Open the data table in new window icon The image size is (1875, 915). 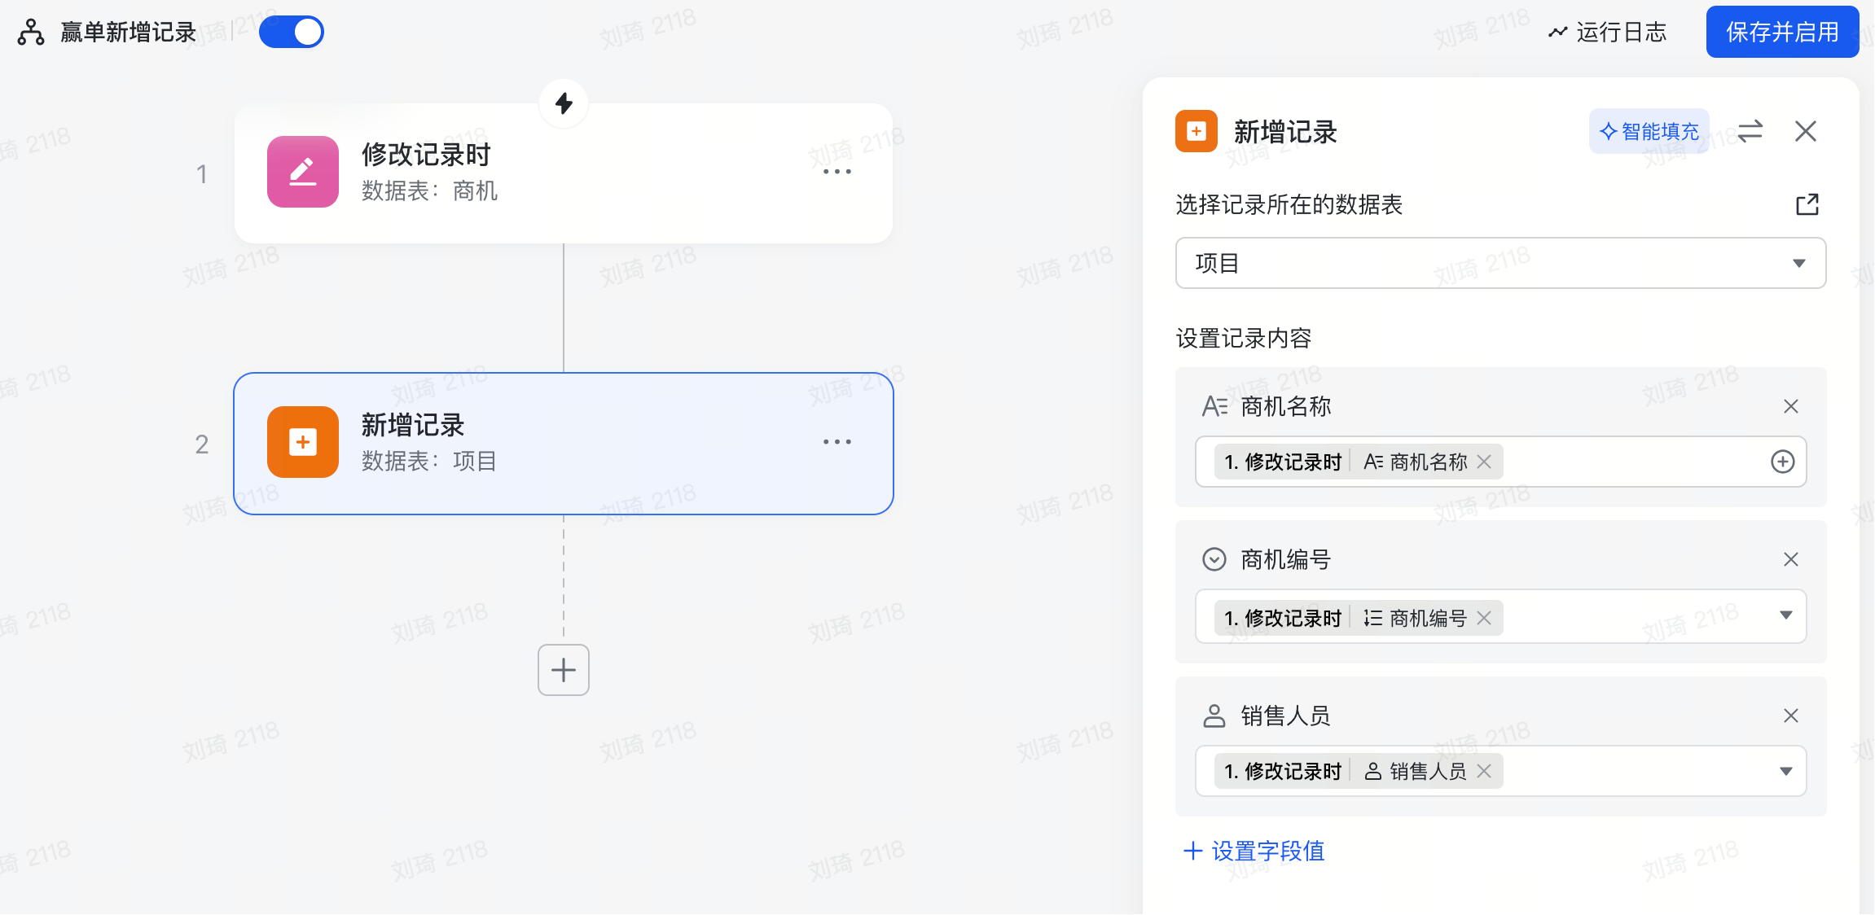pyautogui.click(x=1807, y=204)
